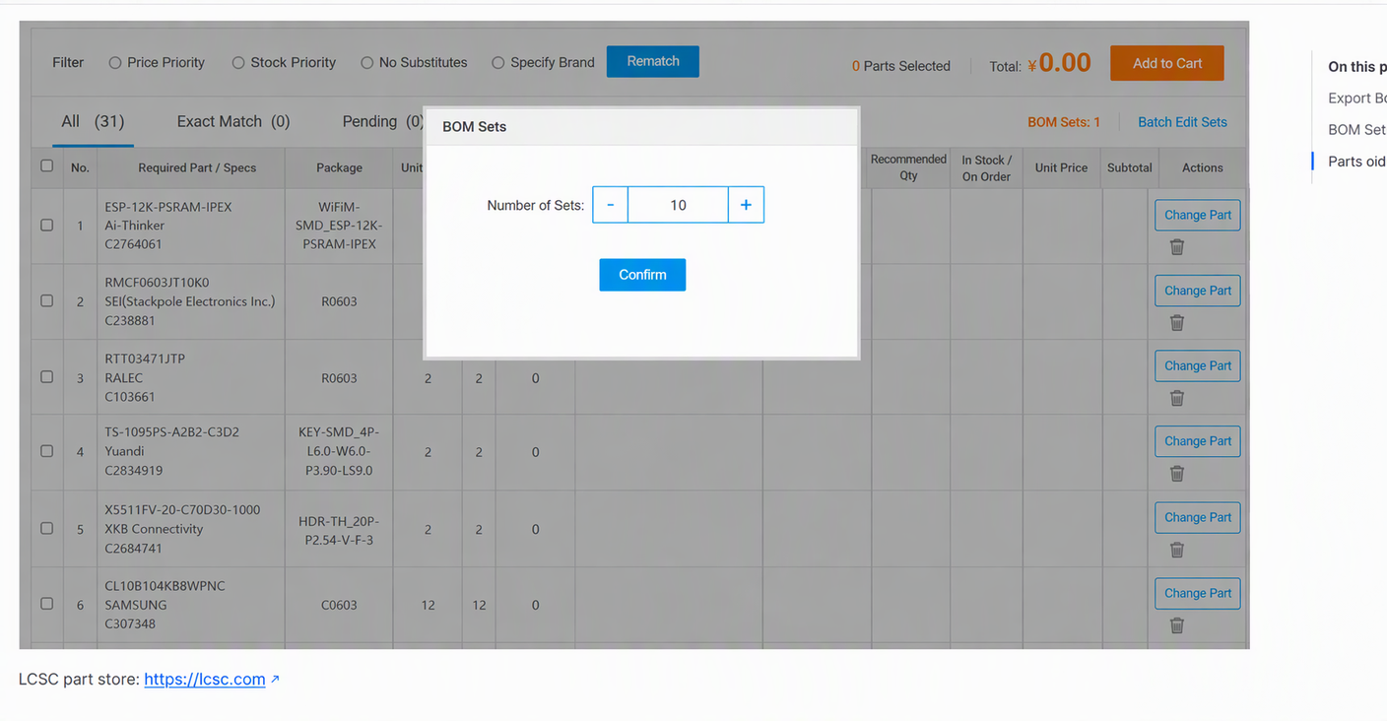Open external link icon beside lcsc.com
The width and height of the screenshot is (1387, 721).
[x=275, y=679]
